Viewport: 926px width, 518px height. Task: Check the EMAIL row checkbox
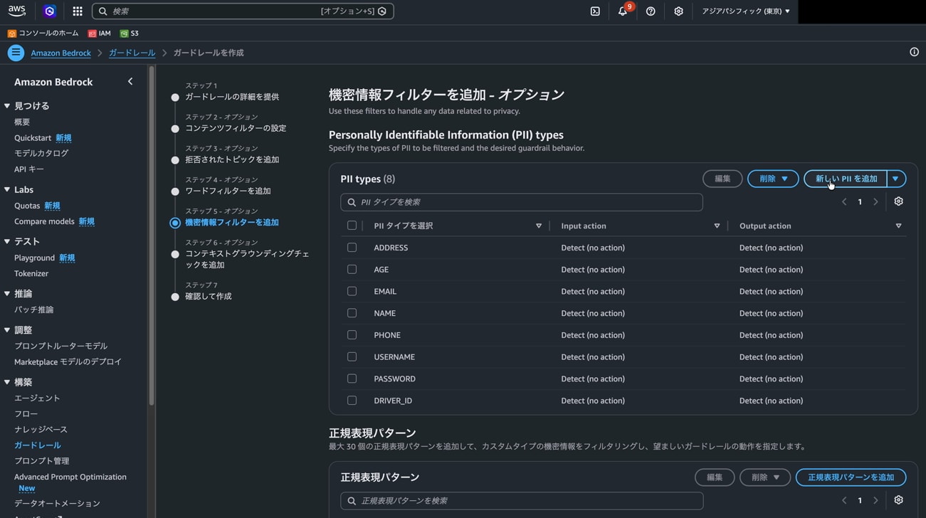click(x=352, y=291)
